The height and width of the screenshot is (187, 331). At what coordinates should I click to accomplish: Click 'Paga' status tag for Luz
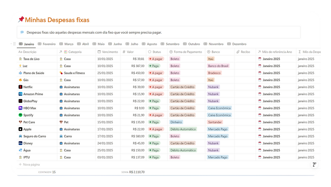pyautogui.click(x=154, y=66)
